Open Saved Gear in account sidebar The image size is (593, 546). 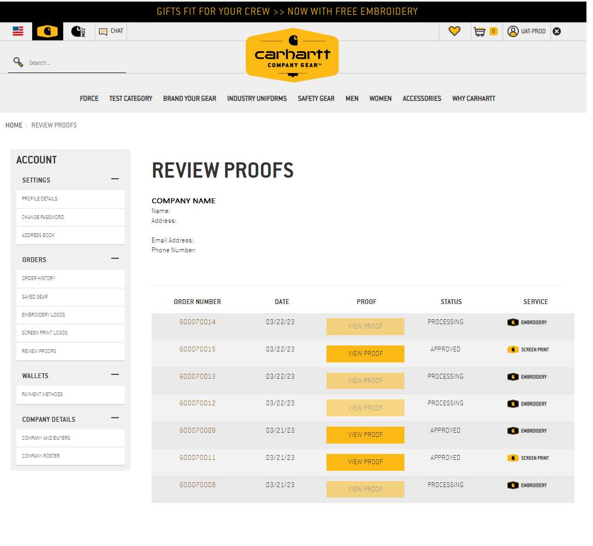(x=71, y=297)
